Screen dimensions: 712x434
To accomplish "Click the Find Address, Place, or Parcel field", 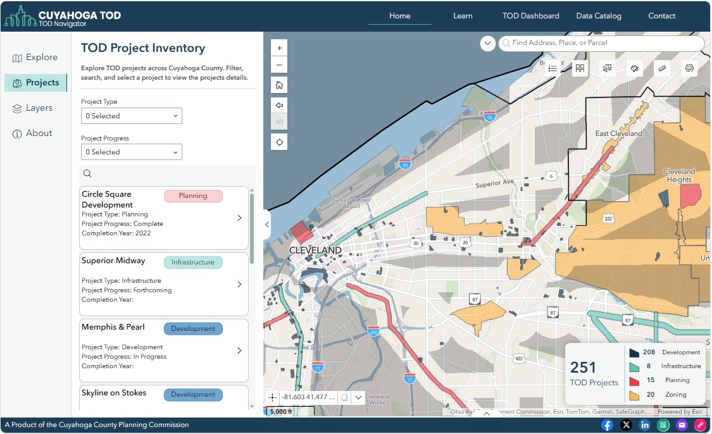I will [602, 42].
